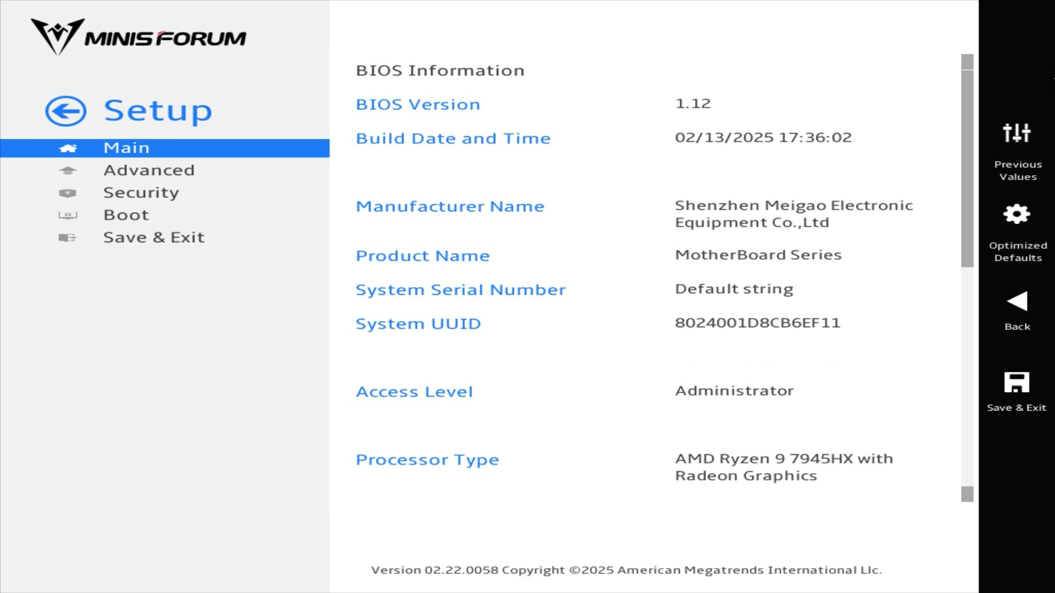Click the date value 02/13/2025 17:36:02

click(x=763, y=137)
